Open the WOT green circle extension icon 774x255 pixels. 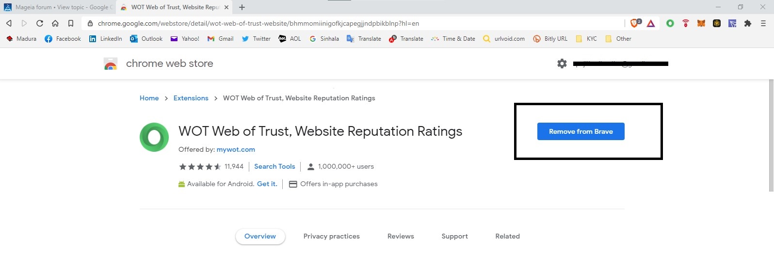[x=670, y=23]
